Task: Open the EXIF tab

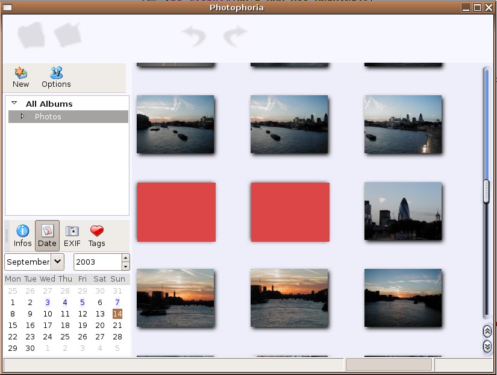Action: click(72, 236)
